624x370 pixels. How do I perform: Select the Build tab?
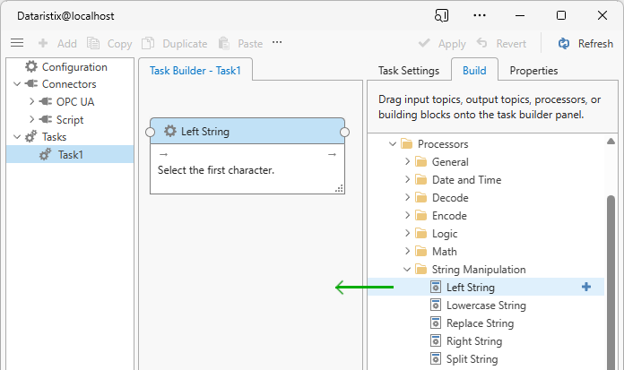[474, 70]
